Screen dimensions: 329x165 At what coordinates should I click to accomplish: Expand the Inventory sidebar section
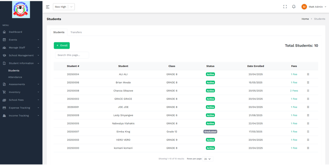[x=21, y=92]
